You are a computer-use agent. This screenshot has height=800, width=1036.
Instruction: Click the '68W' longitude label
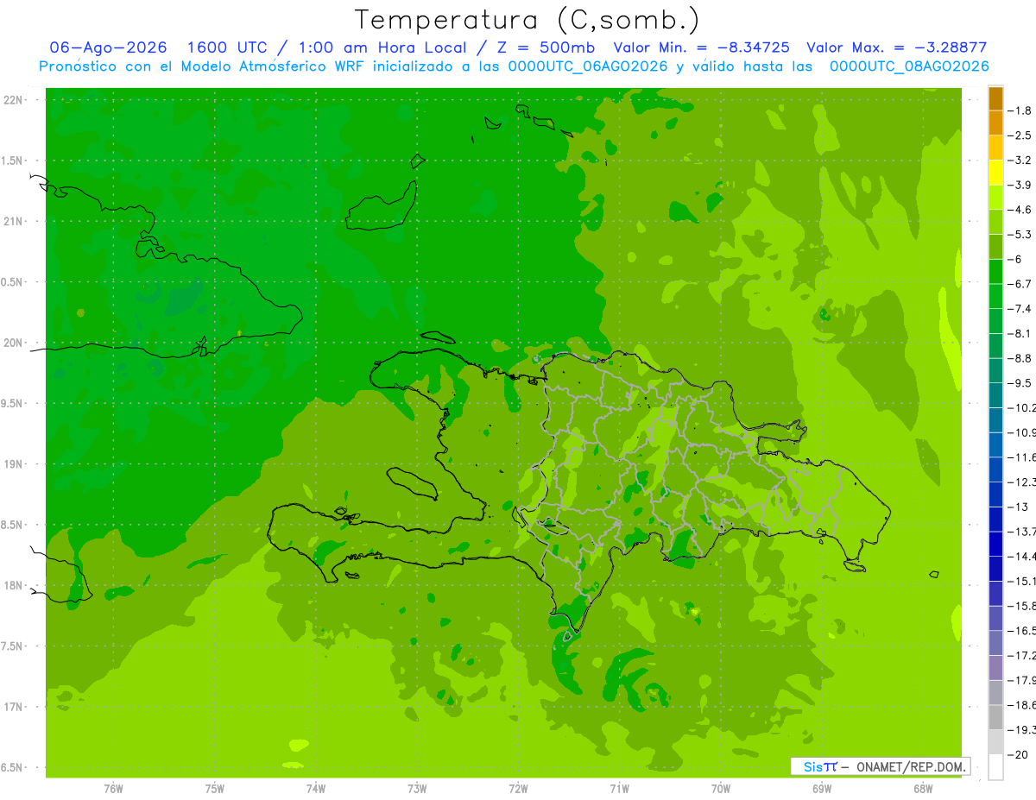tap(923, 789)
